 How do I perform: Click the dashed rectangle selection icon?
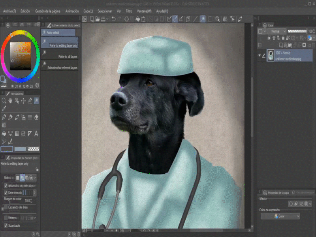tap(210, 19)
